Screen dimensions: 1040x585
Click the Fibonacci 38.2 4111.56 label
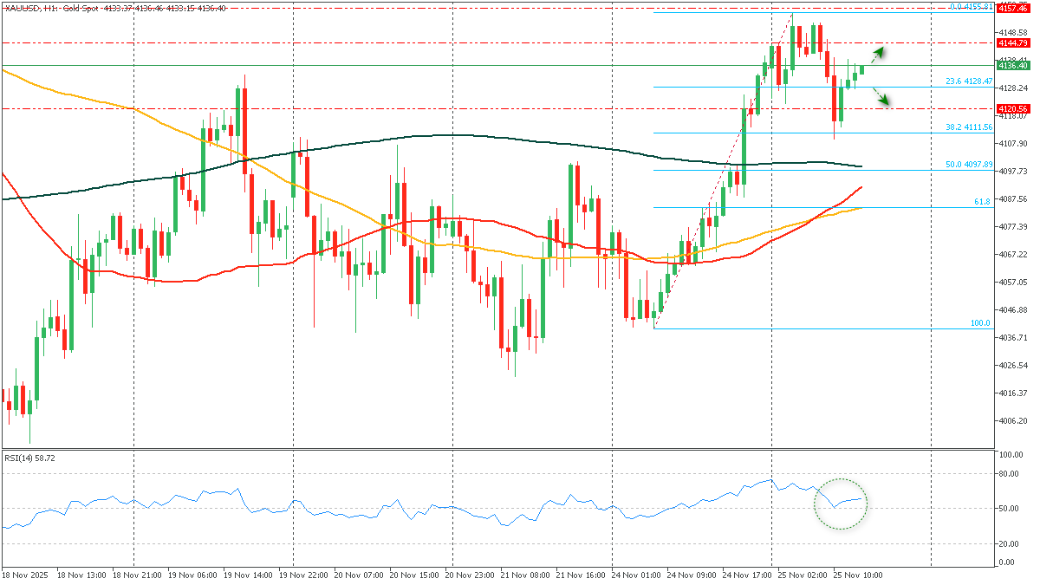click(x=968, y=127)
